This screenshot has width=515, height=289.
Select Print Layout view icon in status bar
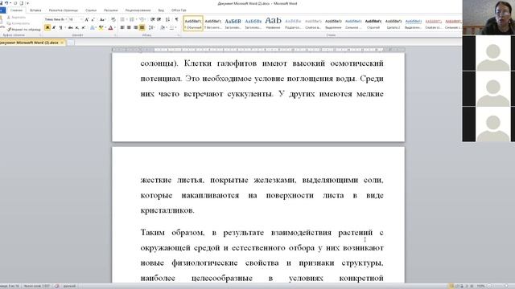pos(451,286)
